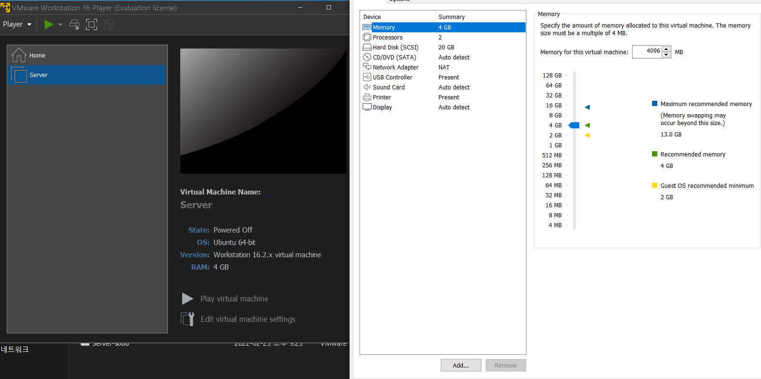
Task: Click the 128 GB label on memory scale
Action: (552, 76)
